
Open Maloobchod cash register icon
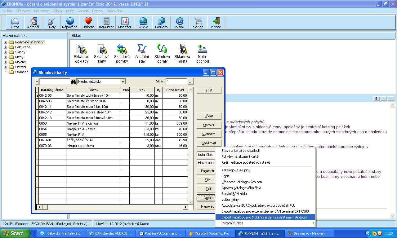pos(203,53)
